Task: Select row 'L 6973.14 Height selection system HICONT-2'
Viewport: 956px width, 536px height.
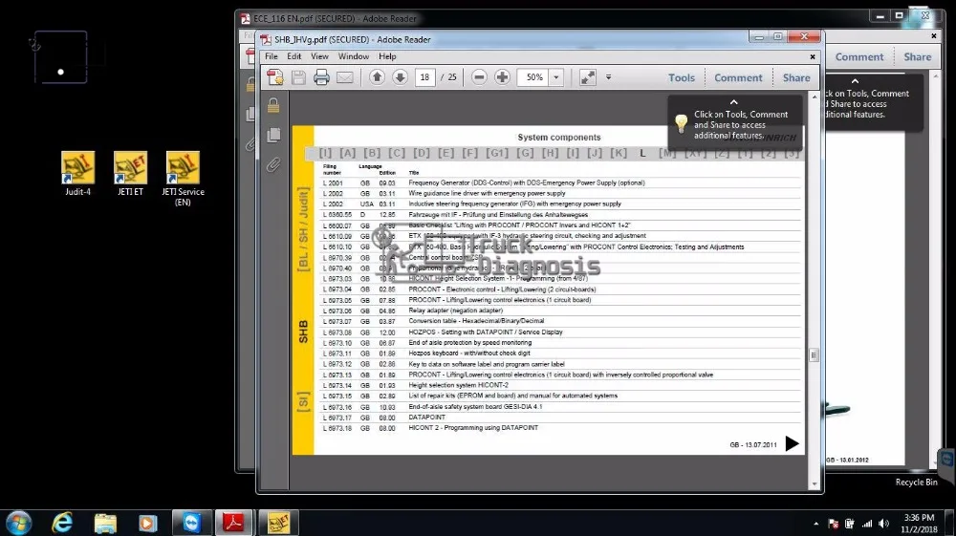Action: click(559, 386)
